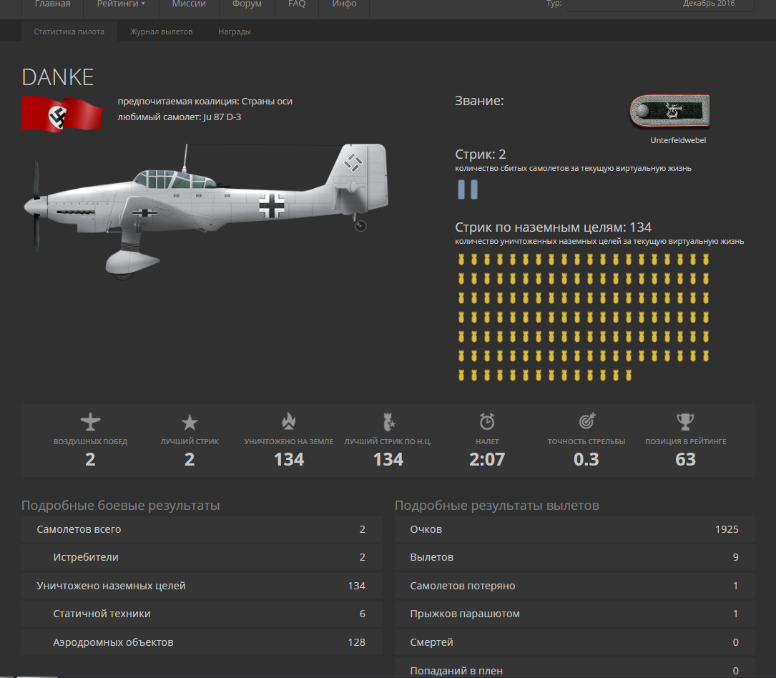Screen dimensions: 776x678
Task: Open the Главная page
Action: (x=52, y=4)
